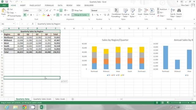Viewport: 196px width, 110px height.
Task: Click the Cut scissors command
Action: click(10, 9)
